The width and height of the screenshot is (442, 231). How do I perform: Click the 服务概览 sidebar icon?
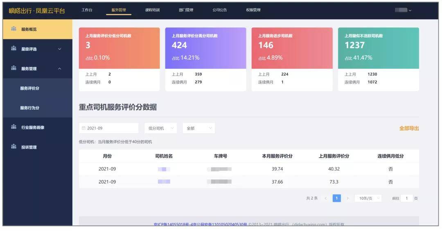point(14,29)
